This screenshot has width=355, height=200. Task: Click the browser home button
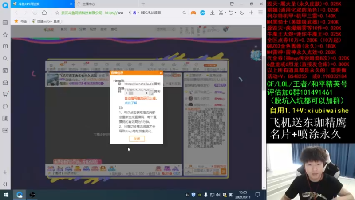pyautogui.click(x=44, y=12)
